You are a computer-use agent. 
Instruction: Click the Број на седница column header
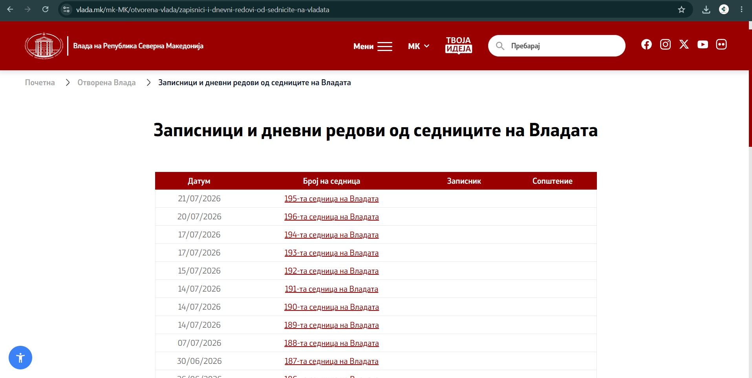point(331,181)
